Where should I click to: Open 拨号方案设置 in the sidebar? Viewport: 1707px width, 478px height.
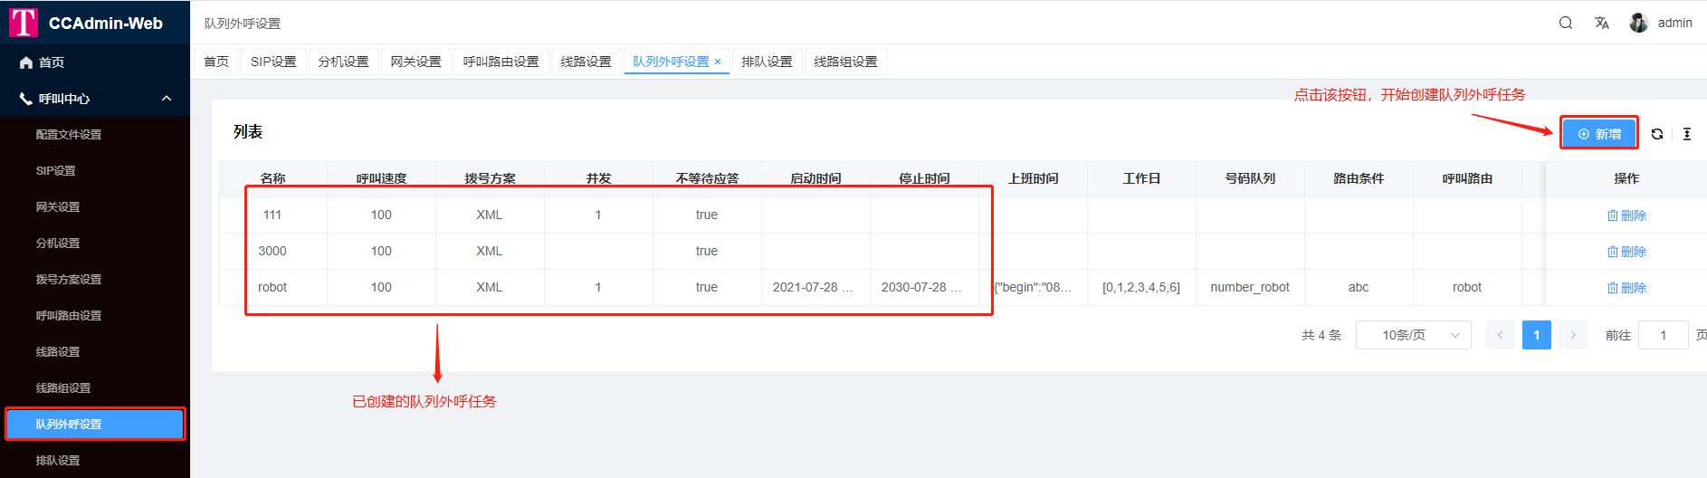click(x=69, y=280)
